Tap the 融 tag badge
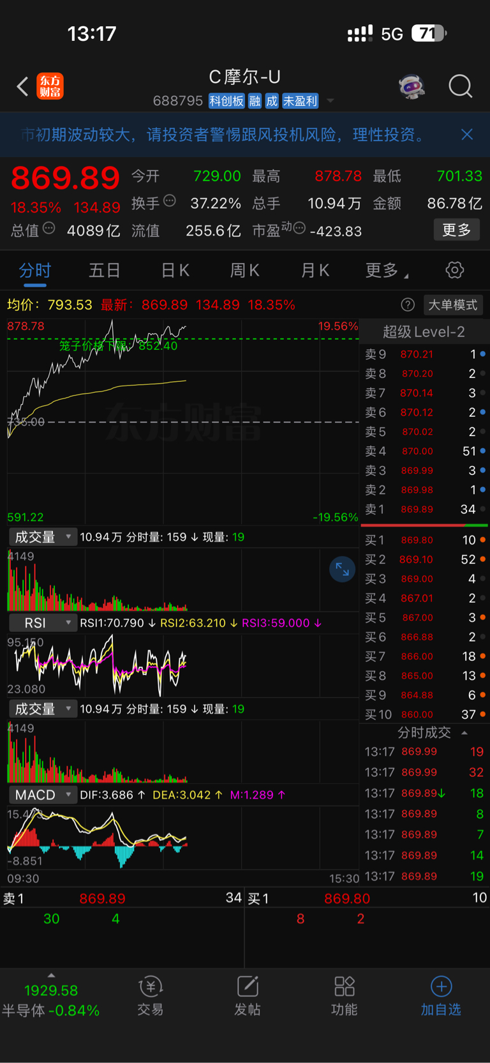 (x=255, y=101)
